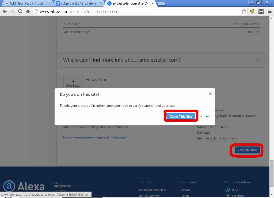Open the Facebook footer link

(x=238, y=196)
